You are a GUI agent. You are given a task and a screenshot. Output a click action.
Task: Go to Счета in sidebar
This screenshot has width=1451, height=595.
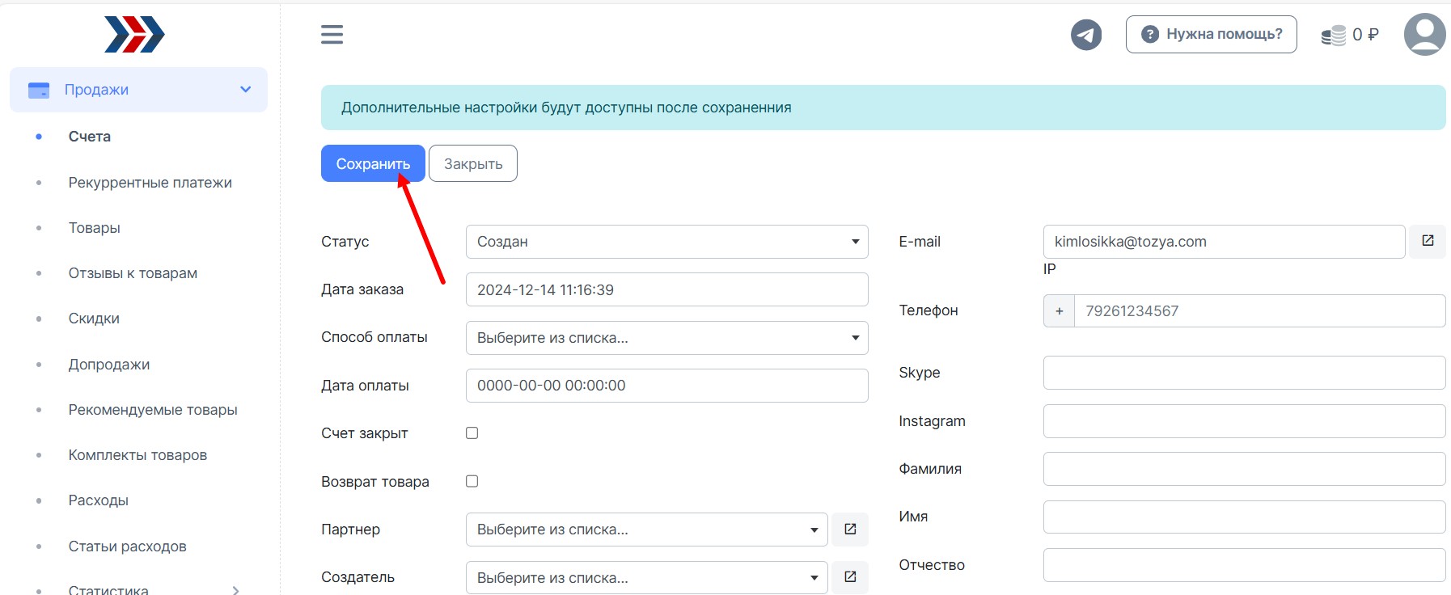click(x=90, y=137)
